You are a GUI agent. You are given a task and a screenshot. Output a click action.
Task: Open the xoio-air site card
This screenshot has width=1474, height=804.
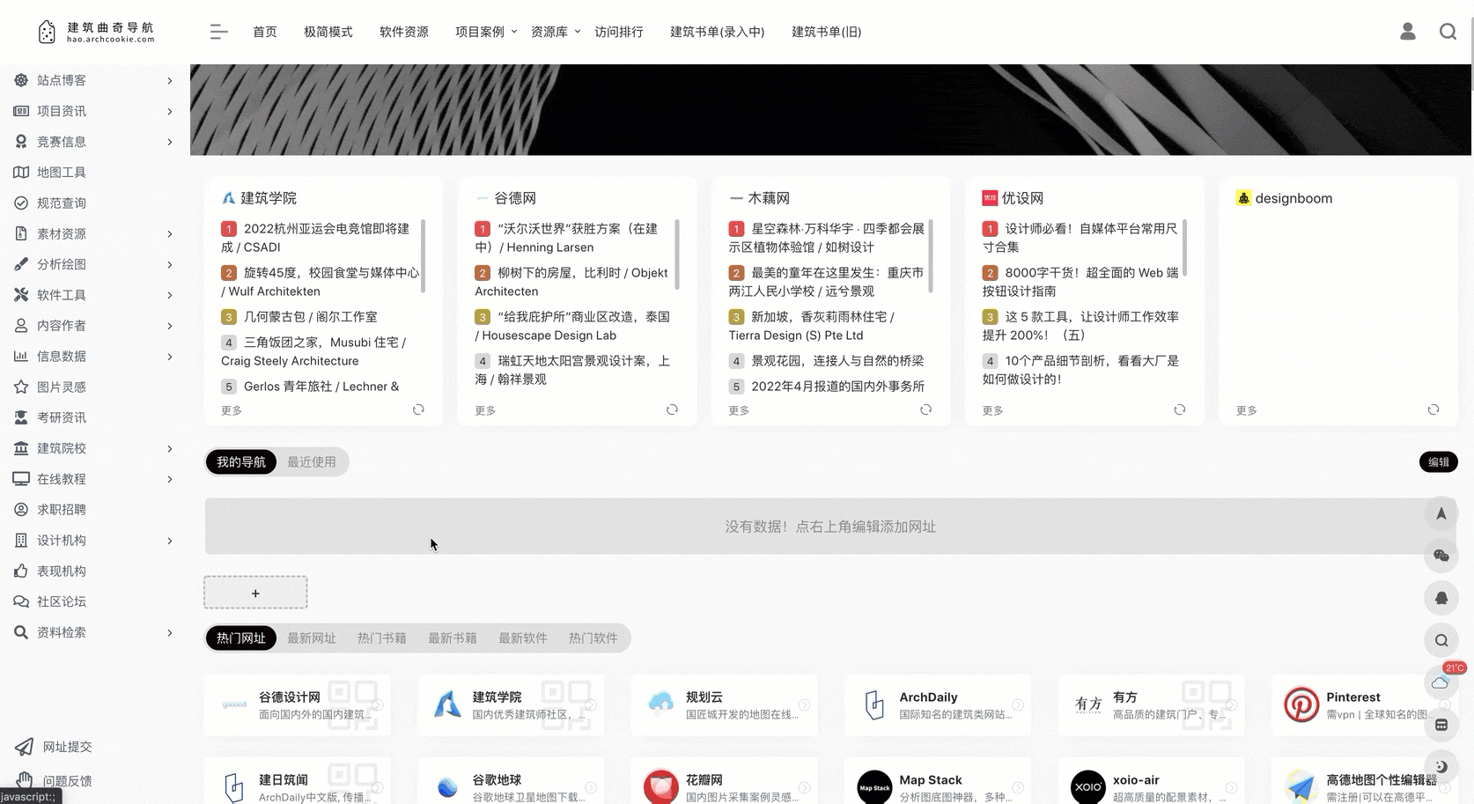[x=1151, y=781]
